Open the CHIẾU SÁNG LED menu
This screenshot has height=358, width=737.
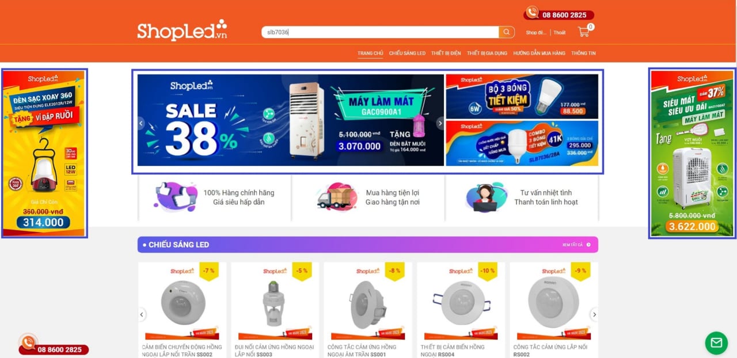(x=407, y=53)
